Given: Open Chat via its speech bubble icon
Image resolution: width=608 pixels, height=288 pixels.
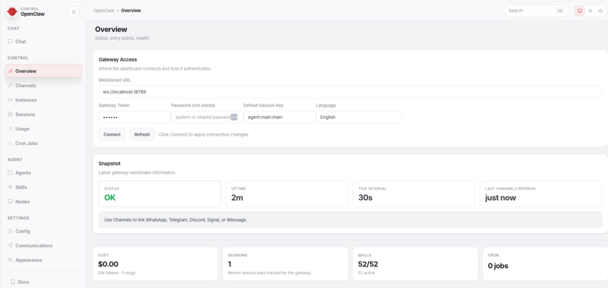Looking at the screenshot, I should tap(10, 41).
